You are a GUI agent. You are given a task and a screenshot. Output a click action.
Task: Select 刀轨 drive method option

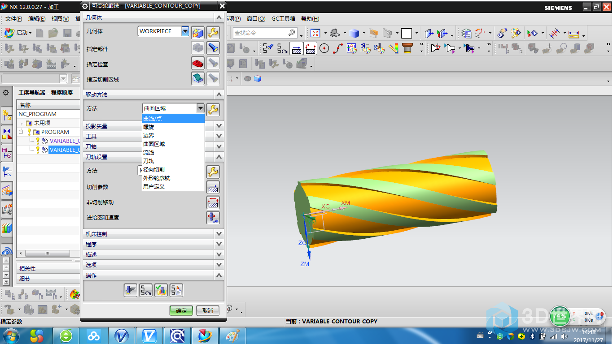149,161
